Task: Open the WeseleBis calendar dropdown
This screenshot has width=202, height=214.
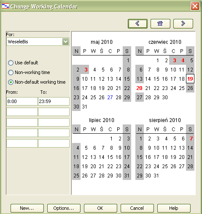Action: [x=65, y=42]
